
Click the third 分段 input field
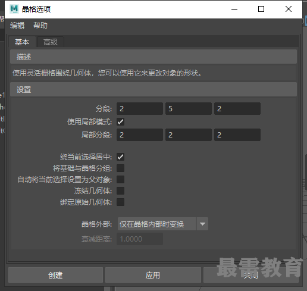coord(237,108)
